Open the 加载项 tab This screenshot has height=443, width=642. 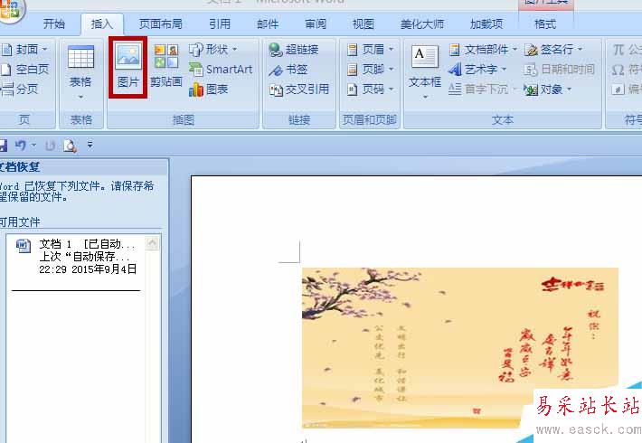(486, 24)
